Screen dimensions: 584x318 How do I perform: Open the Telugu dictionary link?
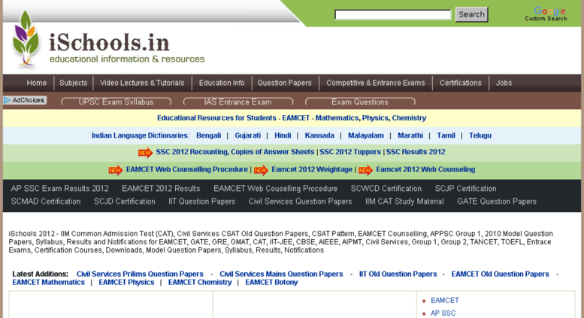tap(480, 135)
